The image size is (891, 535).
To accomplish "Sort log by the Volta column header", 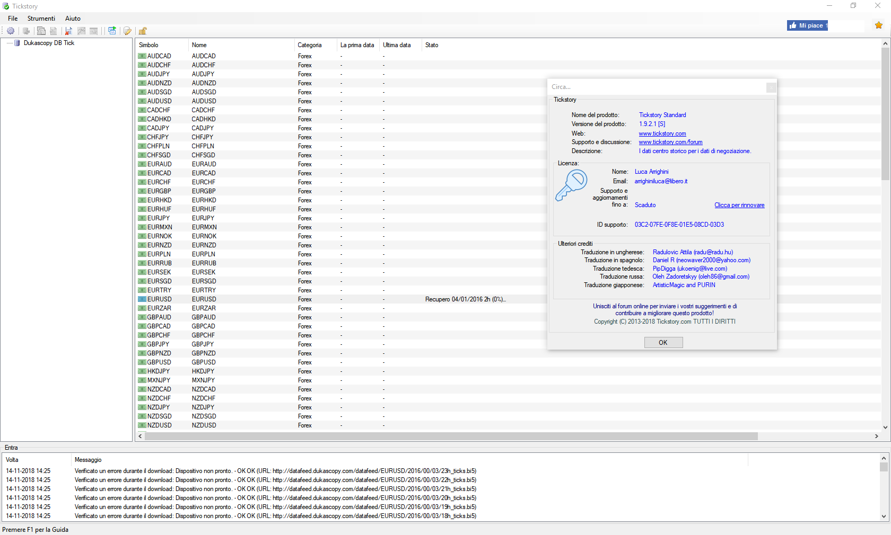I will 37,460.
